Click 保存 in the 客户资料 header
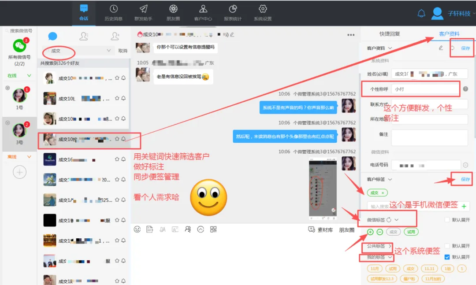This screenshot has height=285, width=476. (x=465, y=48)
